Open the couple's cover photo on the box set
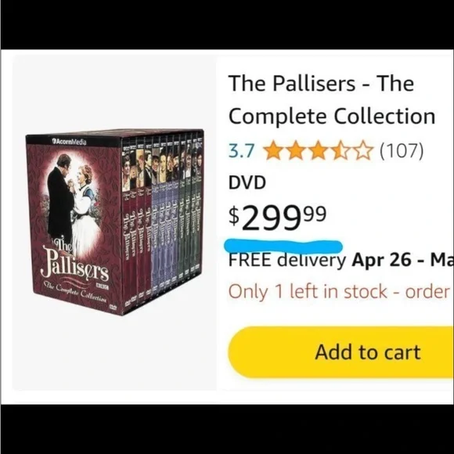This screenshot has width=454, height=454. 72,203
